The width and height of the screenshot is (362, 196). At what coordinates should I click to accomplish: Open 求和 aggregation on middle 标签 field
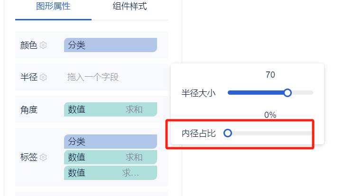[134, 157]
